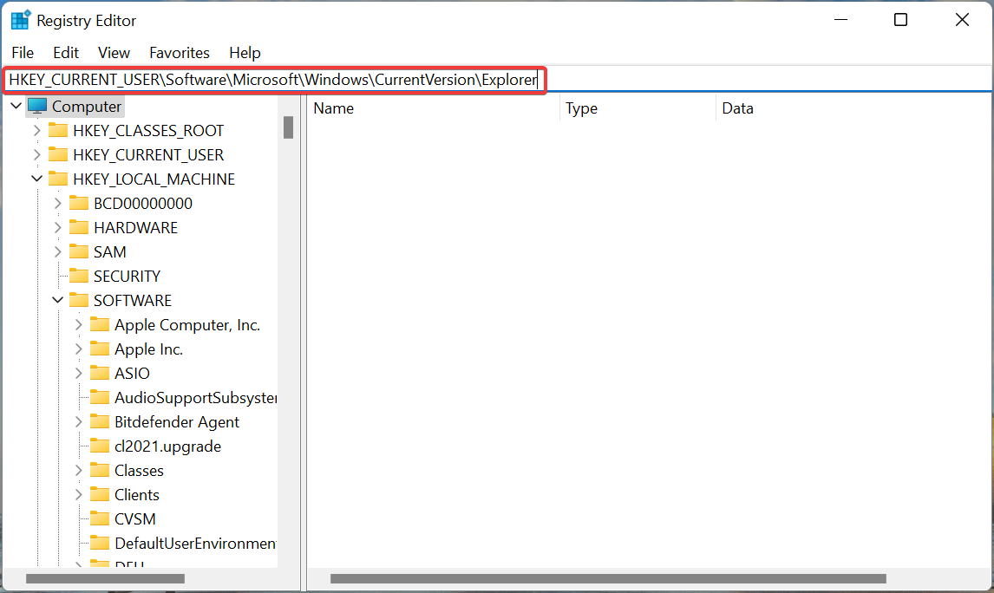Click the Registry Editor icon in title bar
The image size is (994, 593).
(18, 19)
